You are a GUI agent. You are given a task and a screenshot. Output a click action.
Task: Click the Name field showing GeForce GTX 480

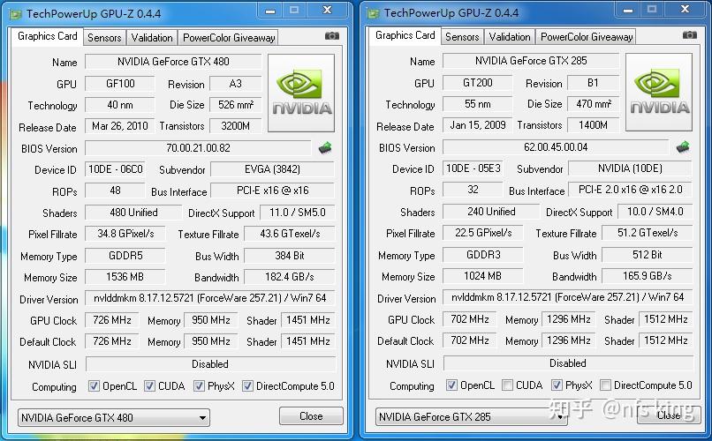click(173, 62)
